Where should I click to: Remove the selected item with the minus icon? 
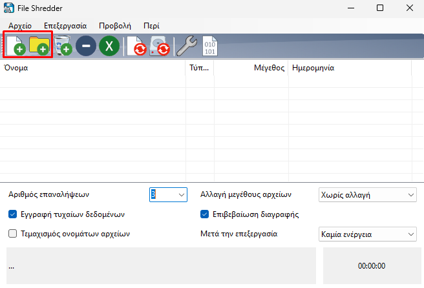pos(86,46)
